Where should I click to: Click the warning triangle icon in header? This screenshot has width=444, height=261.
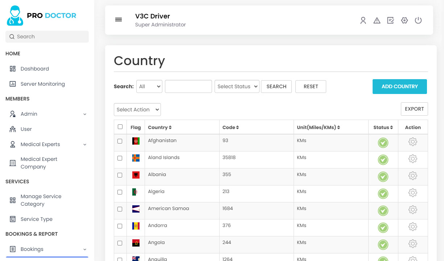pos(377,20)
